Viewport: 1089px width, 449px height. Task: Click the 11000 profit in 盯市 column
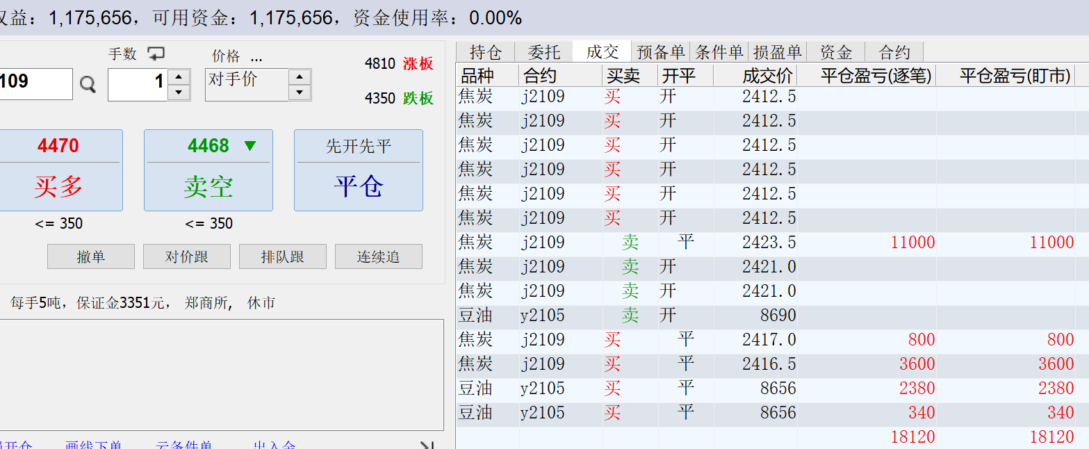pos(1052,243)
